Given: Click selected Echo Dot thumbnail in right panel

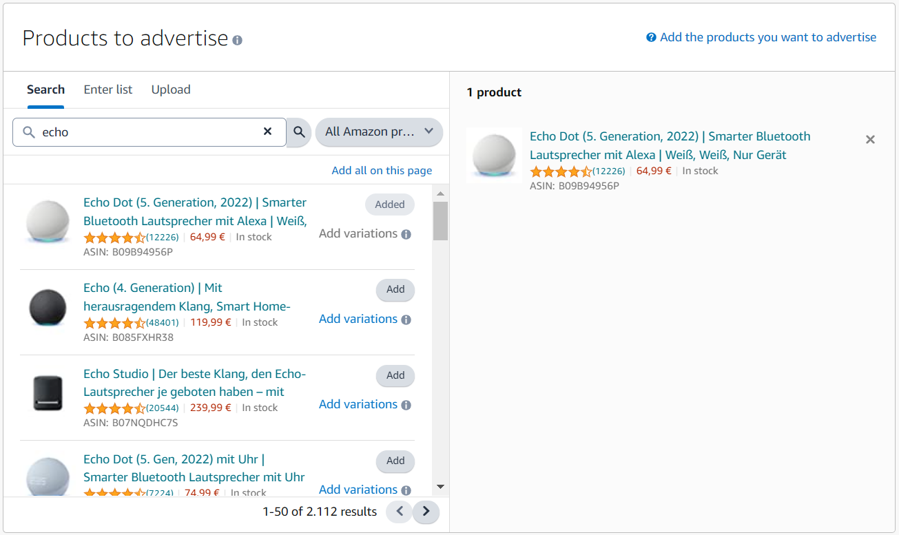Looking at the screenshot, I should (494, 155).
